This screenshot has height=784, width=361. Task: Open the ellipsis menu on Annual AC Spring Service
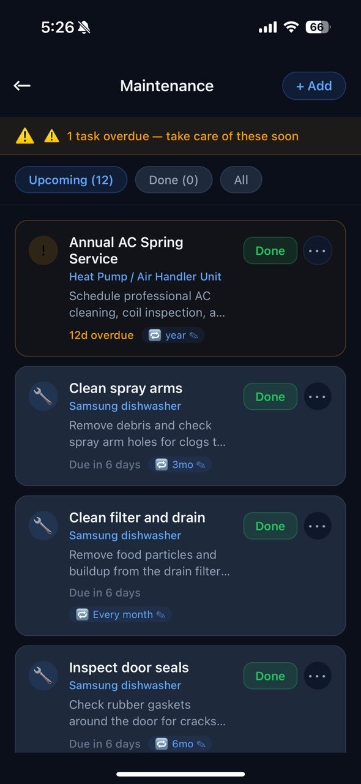(318, 250)
